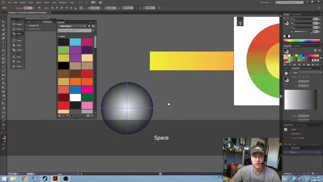The height and width of the screenshot is (182, 323).
Task: Switch the Libraries panel to grid view
Action: pyautogui.click(x=89, y=26)
